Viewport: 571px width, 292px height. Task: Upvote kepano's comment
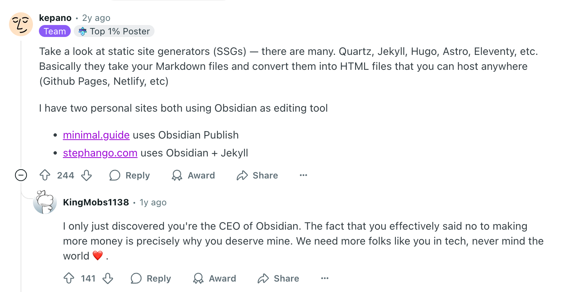coord(45,175)
